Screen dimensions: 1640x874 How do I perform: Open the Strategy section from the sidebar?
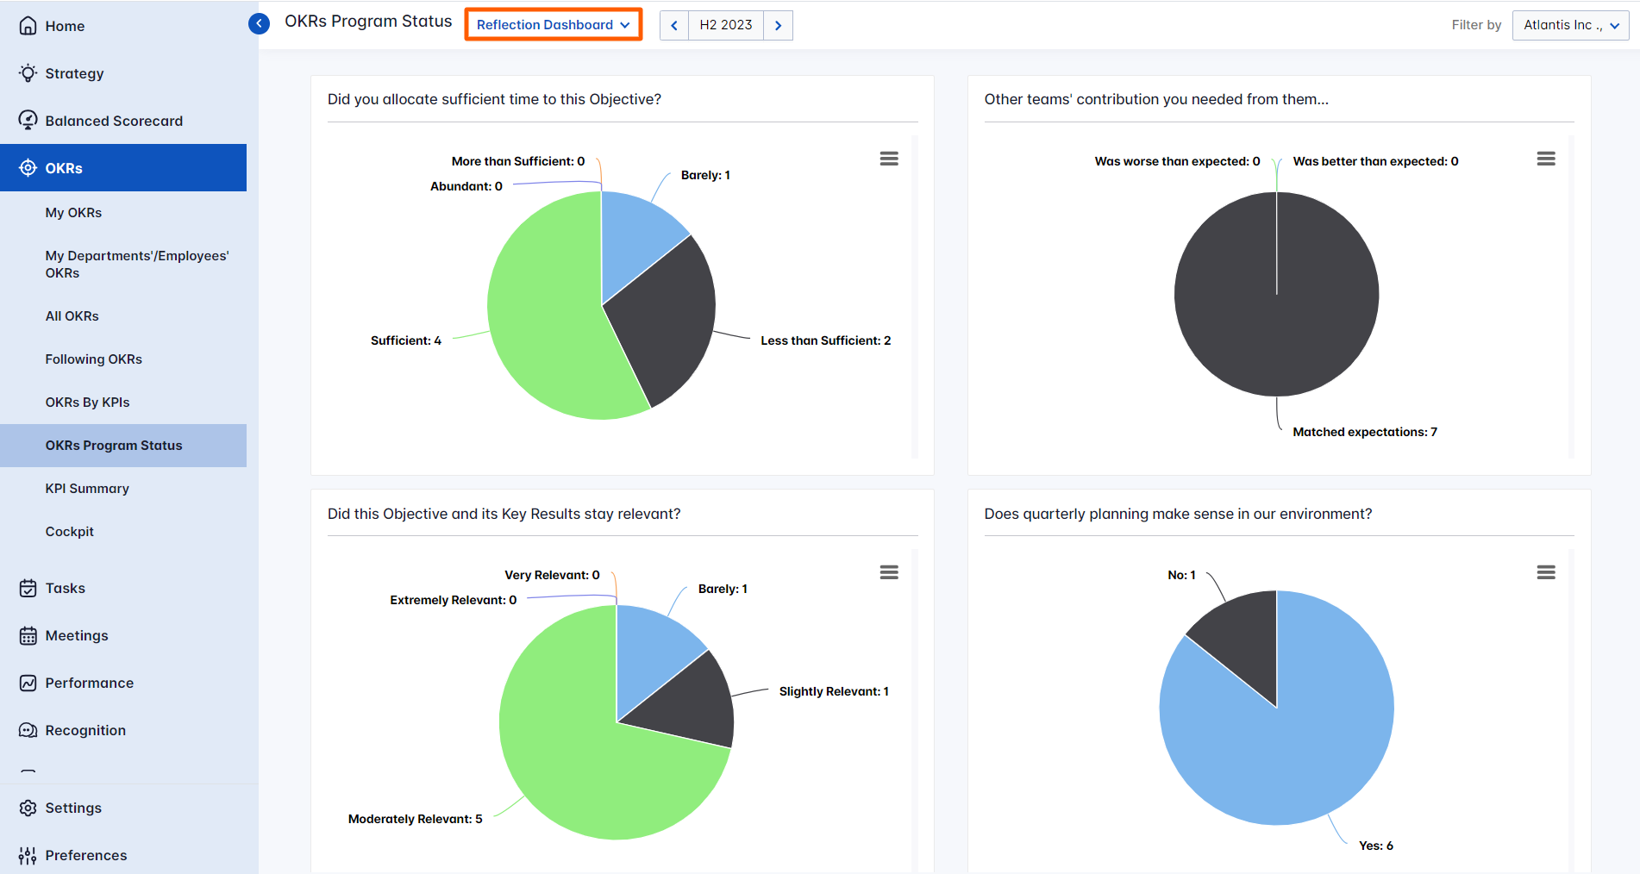click(x=28, y=73)
